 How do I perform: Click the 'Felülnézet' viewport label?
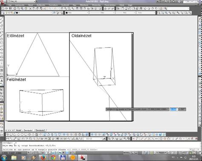click(x=16, y=79)
